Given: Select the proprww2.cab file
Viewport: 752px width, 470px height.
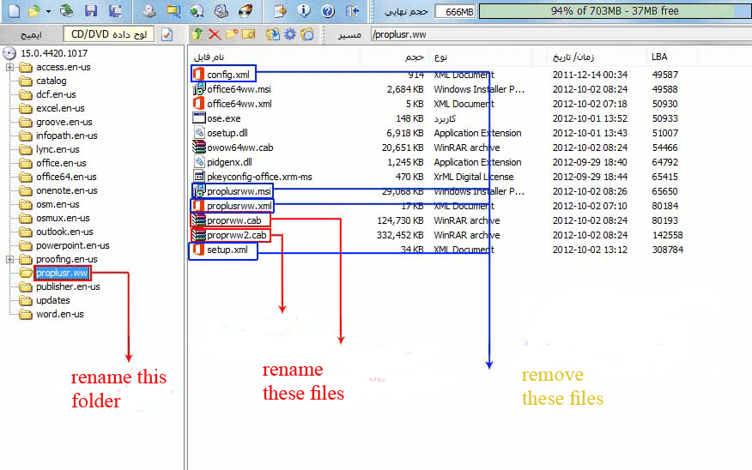Looking at the screenshot, I should click(236, 235).
